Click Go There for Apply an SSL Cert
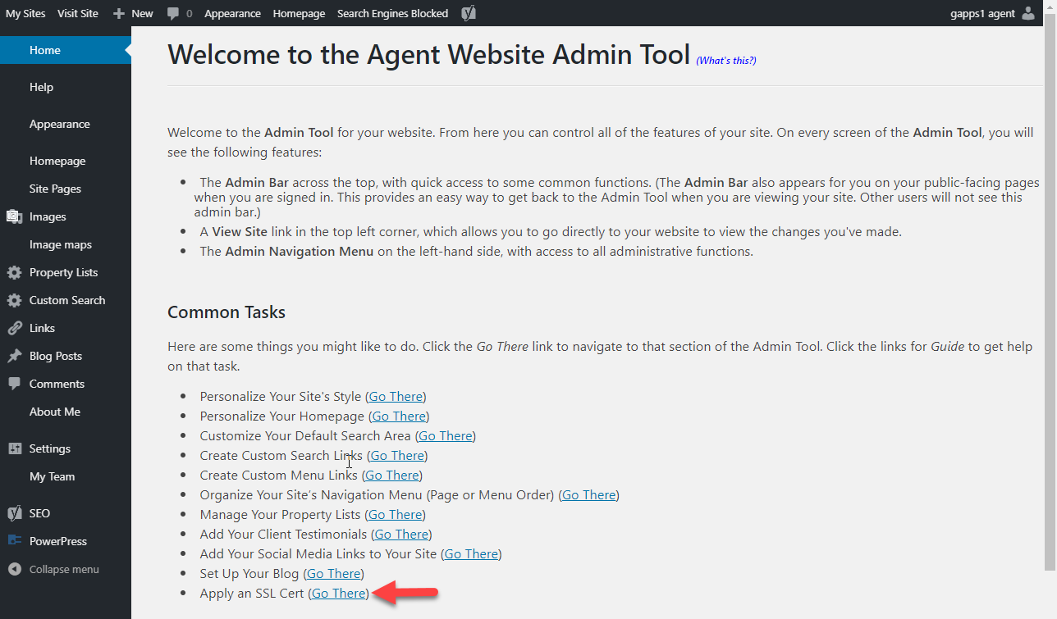Viewport: 1057px width, 619px height. [x=338, y=593]
